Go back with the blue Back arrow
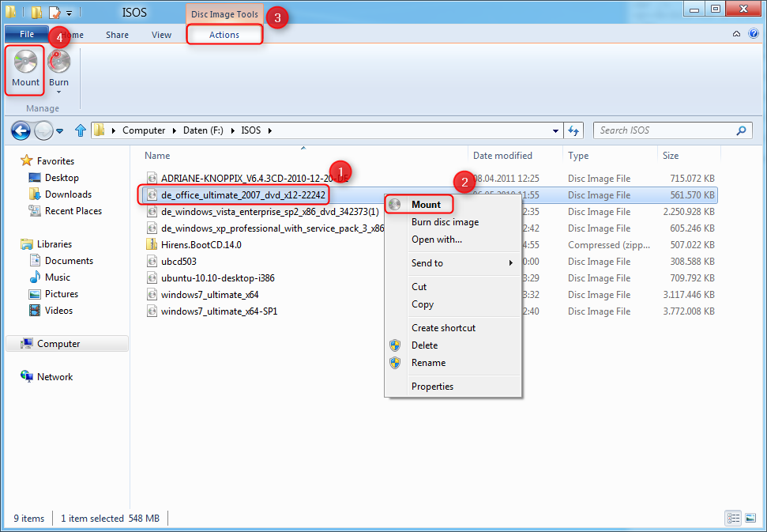The height and width of the screenshot is (532, 767). coord(21,130)
